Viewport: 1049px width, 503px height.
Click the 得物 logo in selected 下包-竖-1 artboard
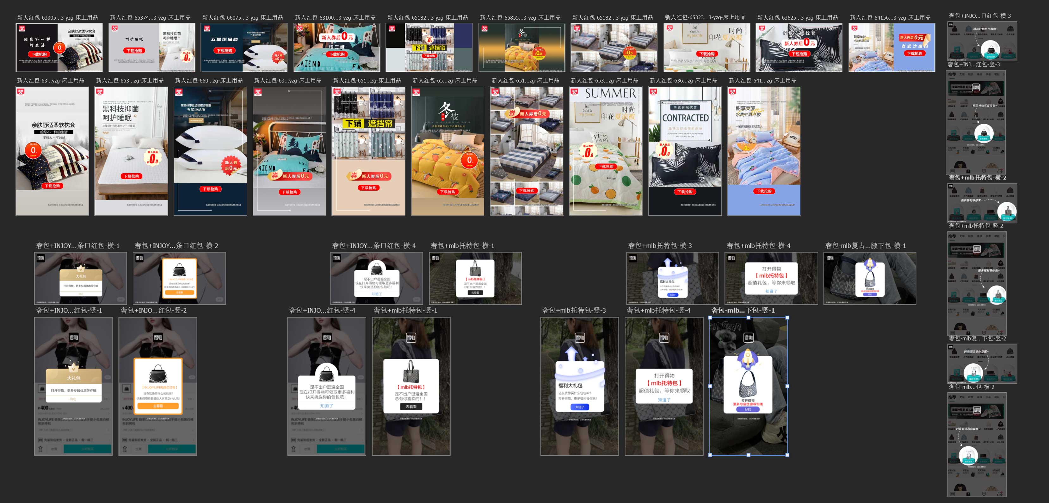(x=748, y=337)
